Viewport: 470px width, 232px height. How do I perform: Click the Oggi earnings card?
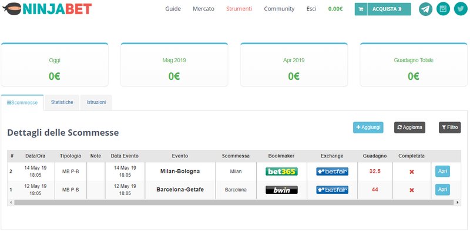point(55,65)
